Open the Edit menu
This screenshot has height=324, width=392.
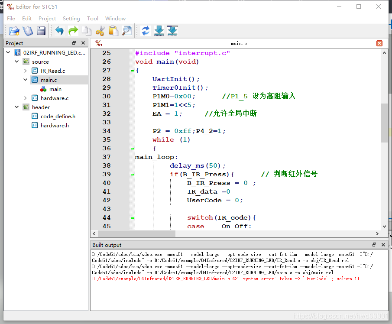pos(27,19)
